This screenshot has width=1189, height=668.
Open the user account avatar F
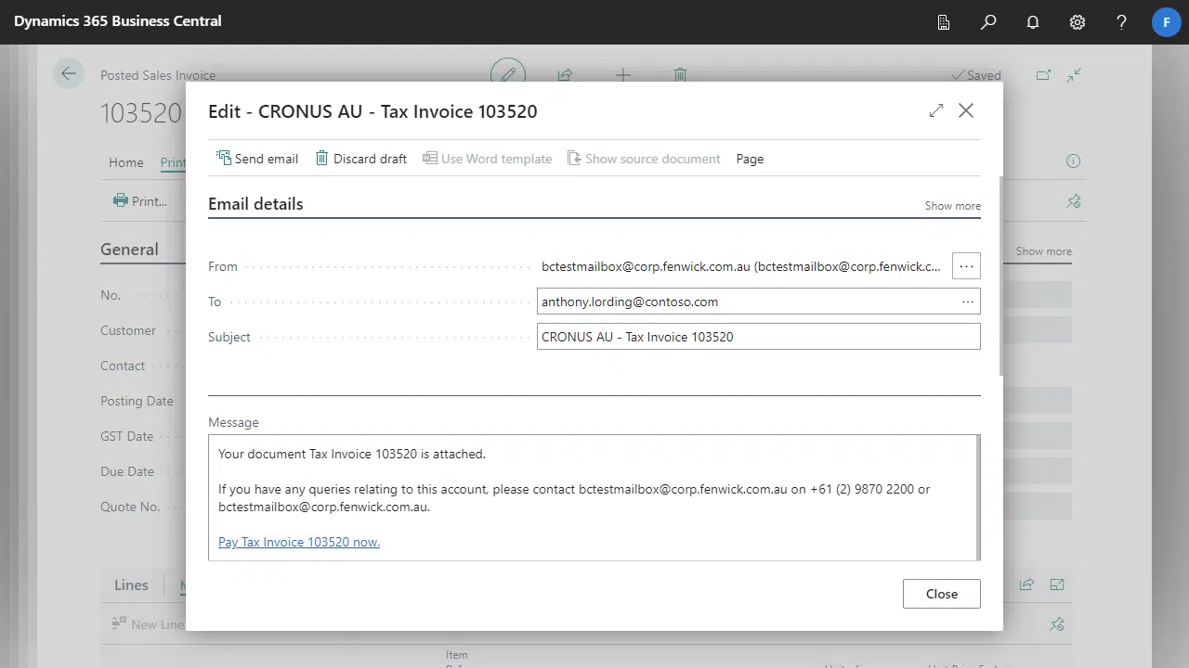coord(1167,22)
